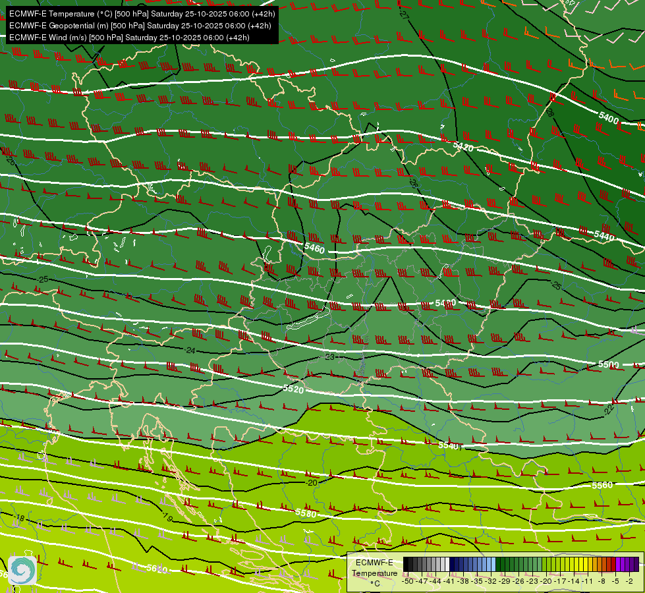Viewport: 645px width, 593px height.
Task: Click the -18 isotherm label on the map
Action: pyautogui.click(x=19, y=517)
